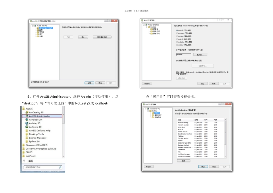Open the License Manager folder in Start menu
The width and height of the screenshot is (273, 193).
[x=36, y=138]
